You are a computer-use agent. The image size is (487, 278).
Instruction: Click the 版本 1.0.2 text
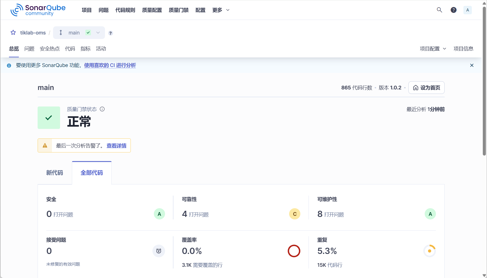pos(390,88)
